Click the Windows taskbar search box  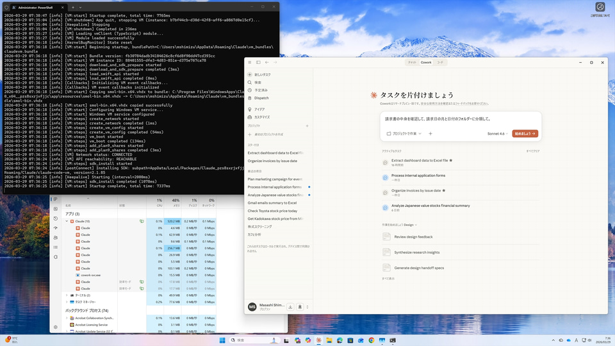click(x=254, y=340)
